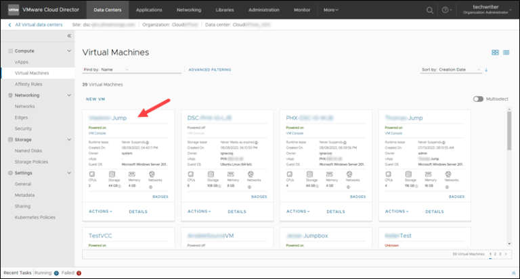Open the Data Centers tab
520x279 pixels.
[108, 10]
